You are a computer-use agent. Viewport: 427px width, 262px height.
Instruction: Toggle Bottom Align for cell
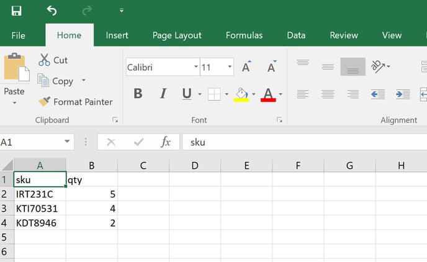pos(353,67)
